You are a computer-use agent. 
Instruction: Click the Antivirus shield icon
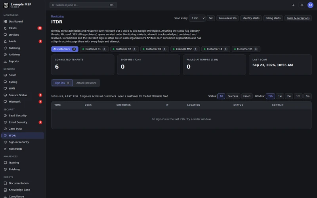[x=5, y=55]
